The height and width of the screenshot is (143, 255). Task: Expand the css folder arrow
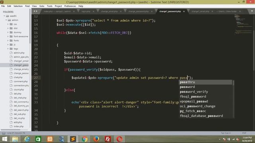[8, 24]
